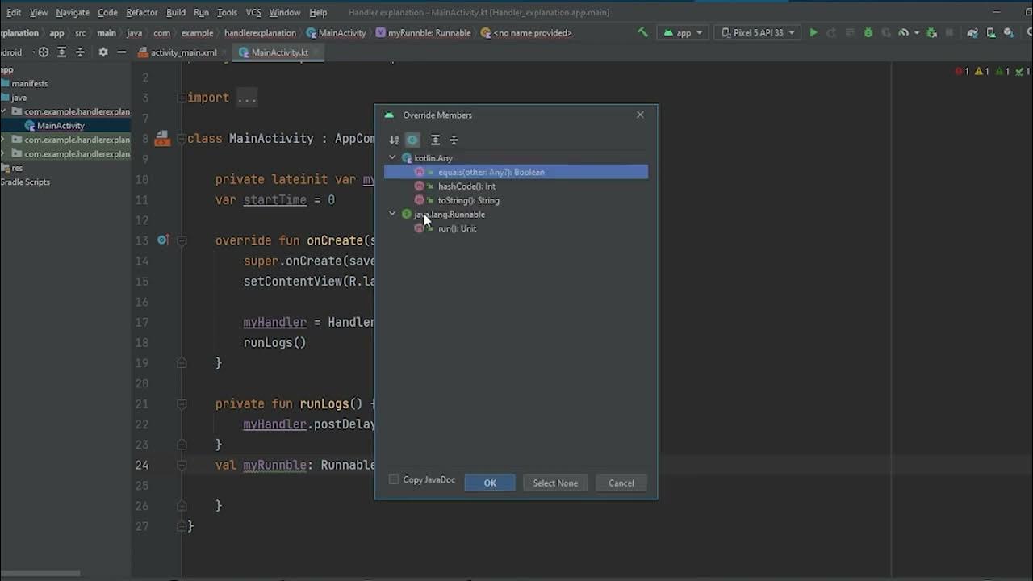
Task: Click the red error count indicator
Action: [x=961, y=72]
